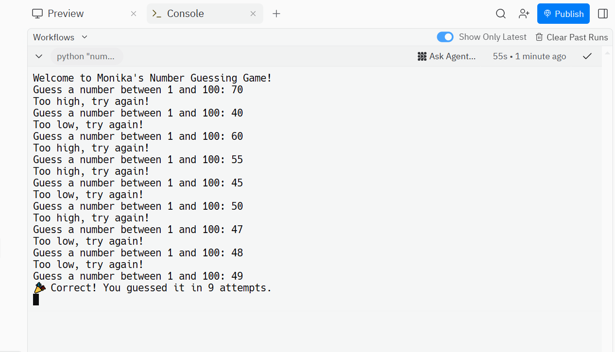Click the Publish button

click(x=563, y=14)
